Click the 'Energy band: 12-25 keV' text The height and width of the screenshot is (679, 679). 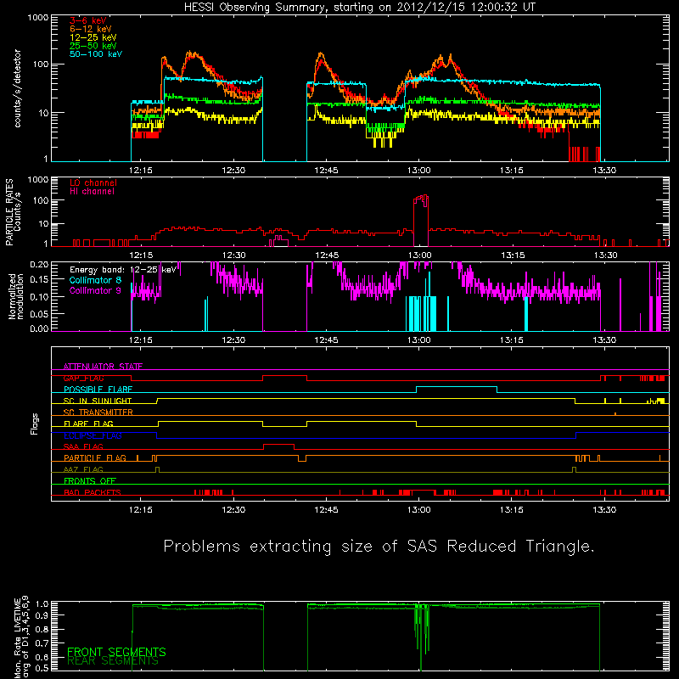coord(123,270)
